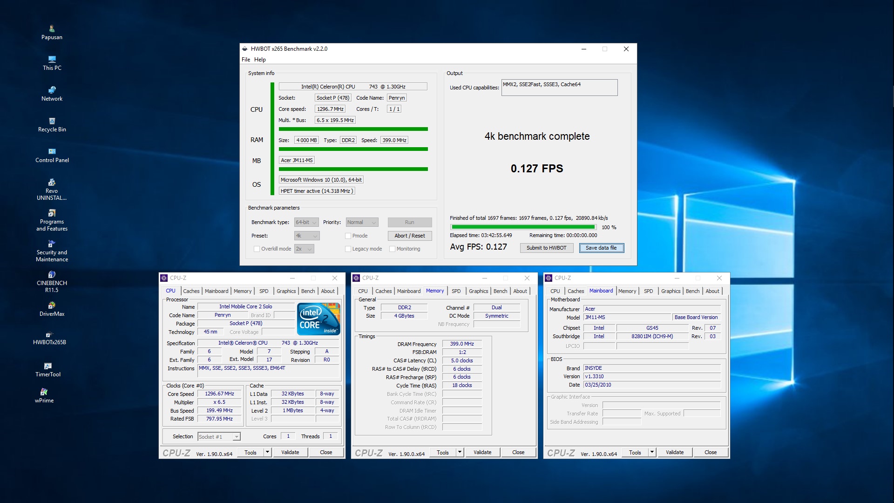Click Save data file button
Viewport: 894px width, 503px height.
pyautogui.click(x=601, y=248)
